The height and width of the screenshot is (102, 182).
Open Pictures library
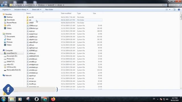pos(9,42)
